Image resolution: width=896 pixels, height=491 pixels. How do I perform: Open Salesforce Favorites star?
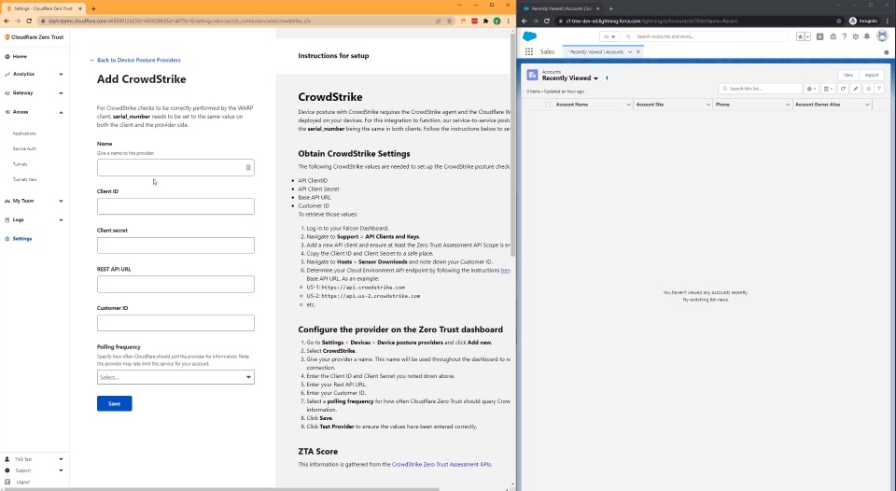point(801,36)
